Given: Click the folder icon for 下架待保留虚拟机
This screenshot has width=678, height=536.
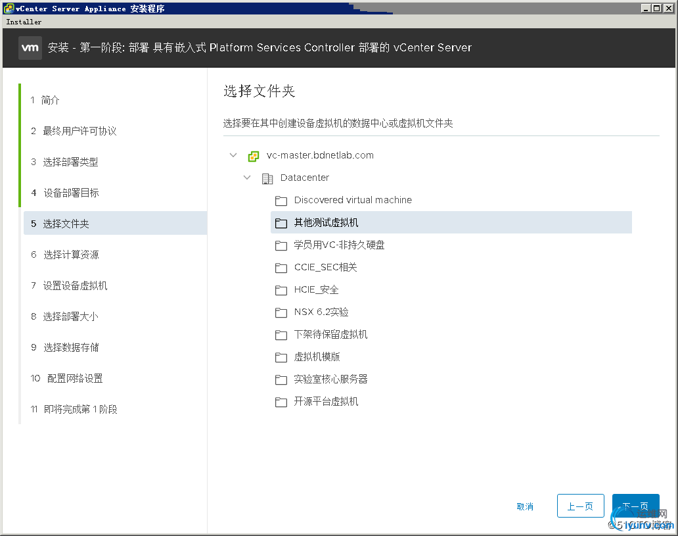Looking at the screenshot, I should tap(281, 335).
